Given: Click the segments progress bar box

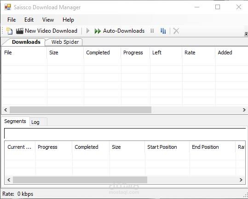Looking at the screenshot, I should (125, 134).
